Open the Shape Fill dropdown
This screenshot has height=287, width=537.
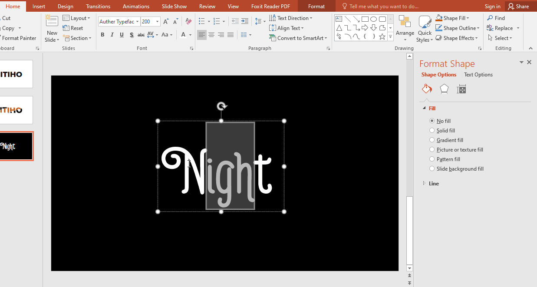pos(453,18)
